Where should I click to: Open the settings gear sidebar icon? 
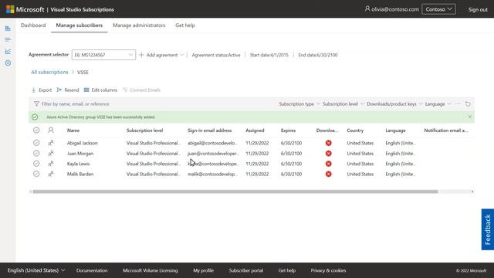tap(8, 63)
